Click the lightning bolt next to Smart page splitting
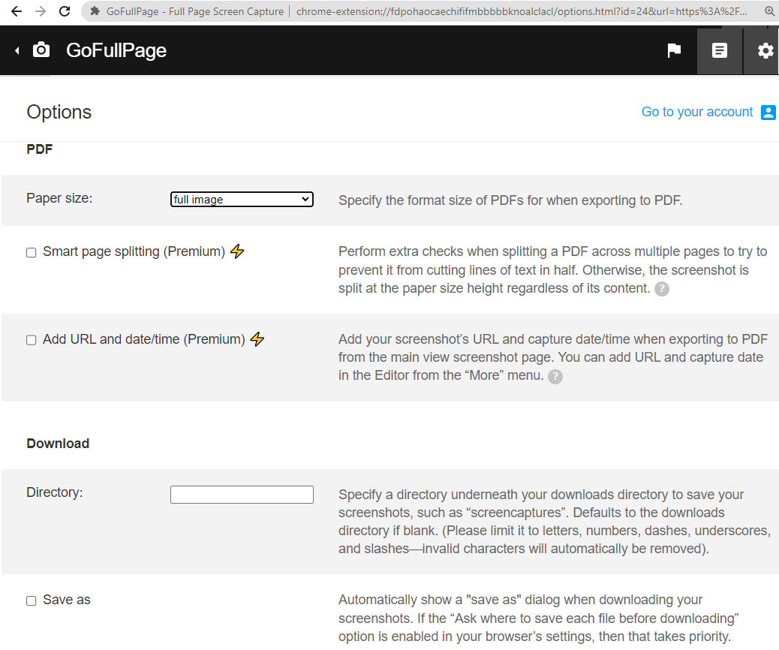Image resolution: width=779 pixels, height=650 pixels. click(237, 251)
